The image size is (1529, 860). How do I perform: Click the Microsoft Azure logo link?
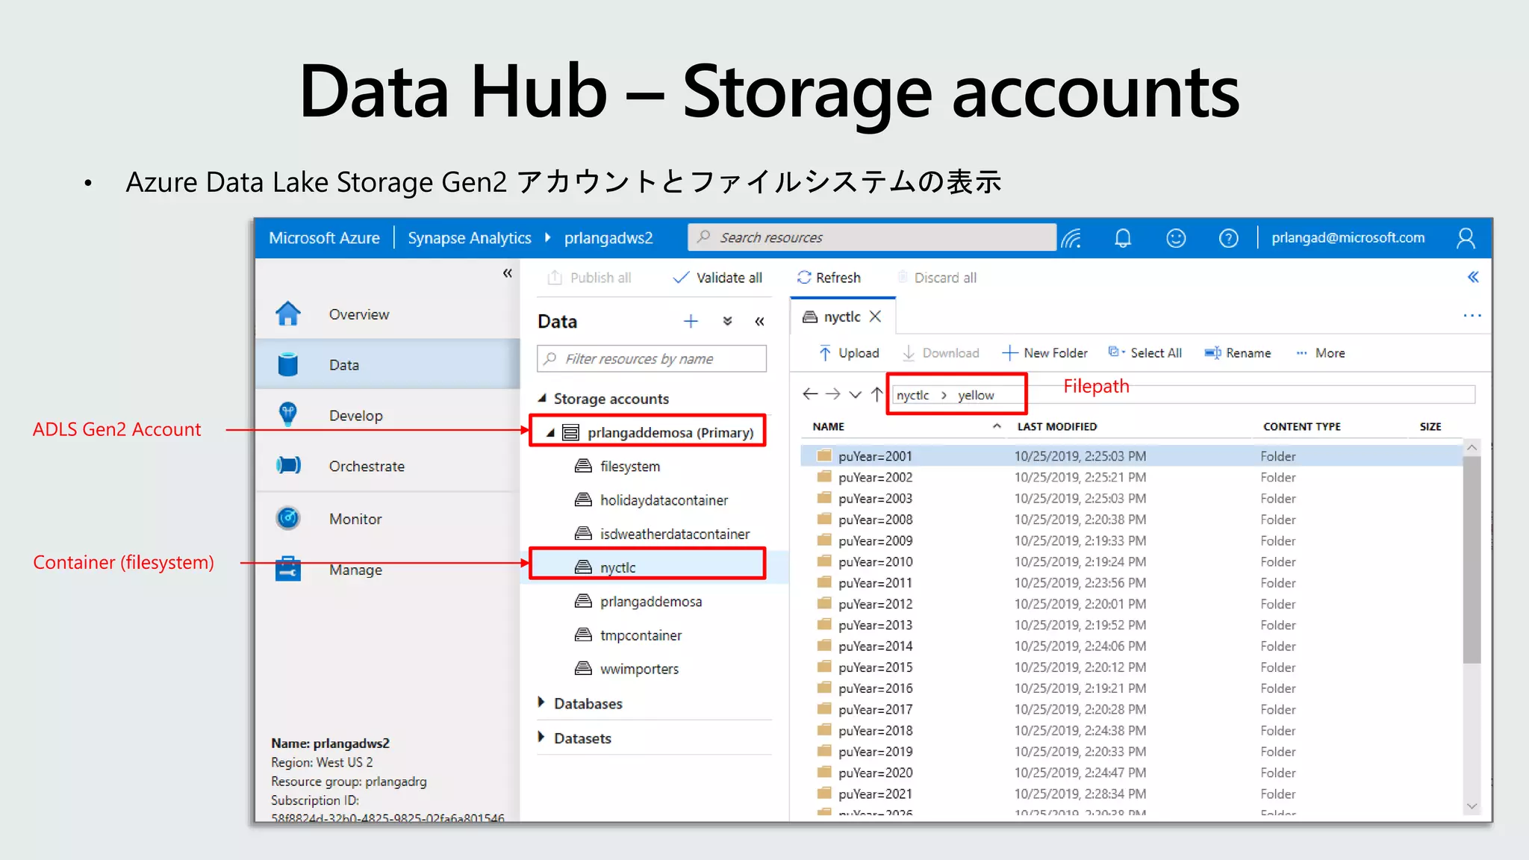tap(324, 238)
